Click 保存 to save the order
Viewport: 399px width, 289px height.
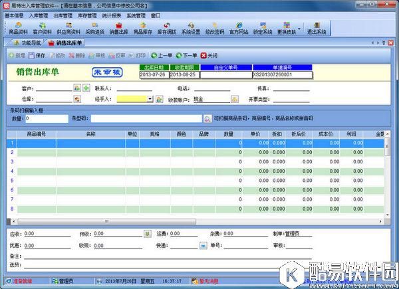click(37, 55)
